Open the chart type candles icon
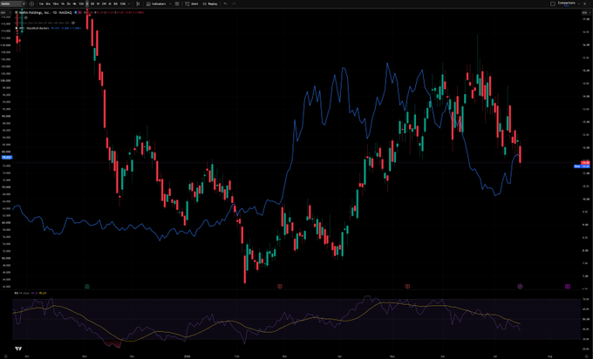 pyautogui.click(x=138, y=3)
